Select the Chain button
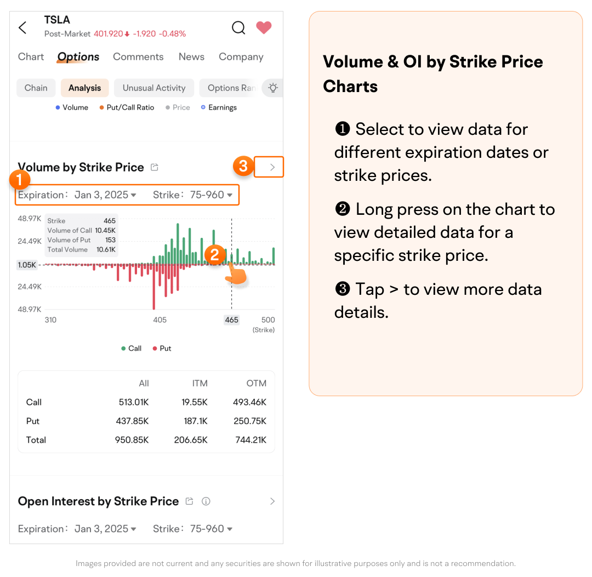 click(36, 88)
